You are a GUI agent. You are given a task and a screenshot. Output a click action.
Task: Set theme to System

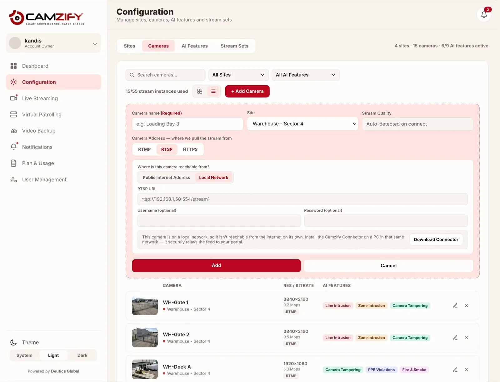(24, 355)
